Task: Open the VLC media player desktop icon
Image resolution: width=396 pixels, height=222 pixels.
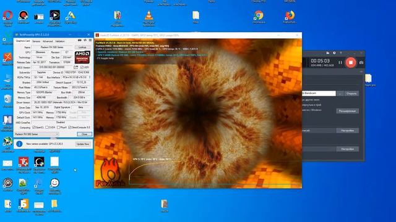Action: tap(148, 15)
